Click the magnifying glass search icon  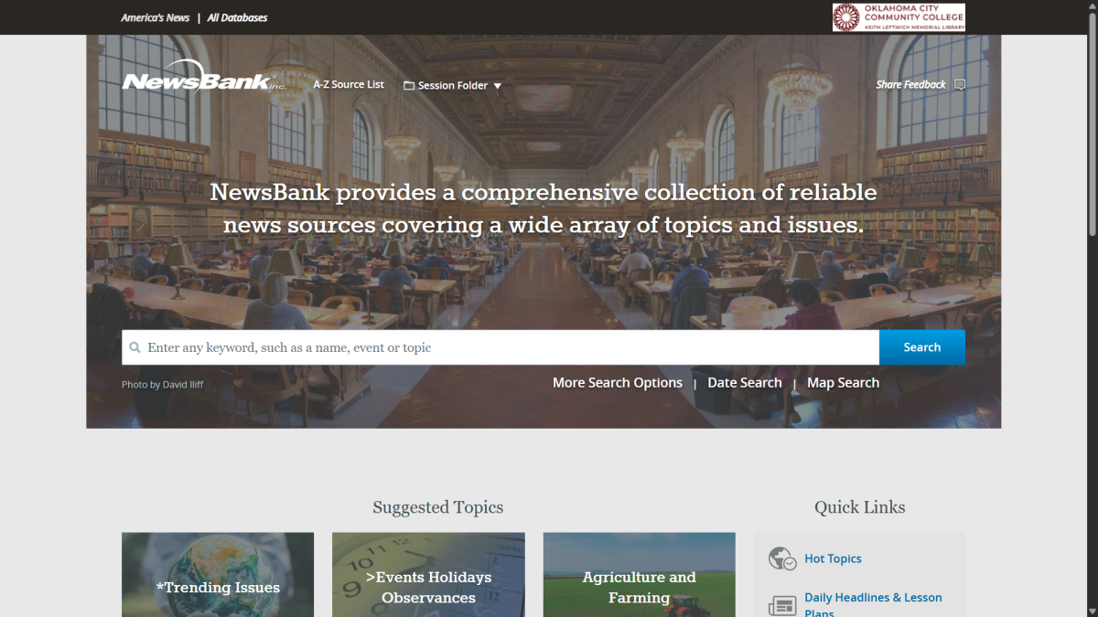click(x=135, y=347)
